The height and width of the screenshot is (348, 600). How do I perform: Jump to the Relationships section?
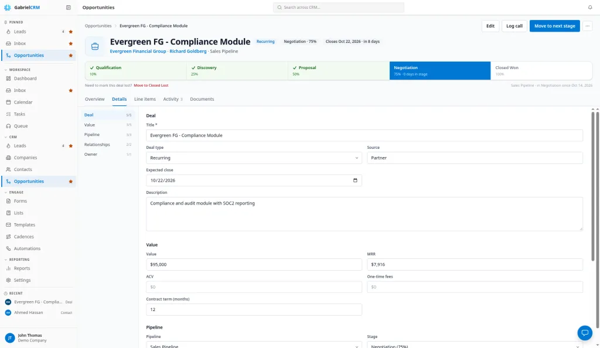(x=108, y=145)
